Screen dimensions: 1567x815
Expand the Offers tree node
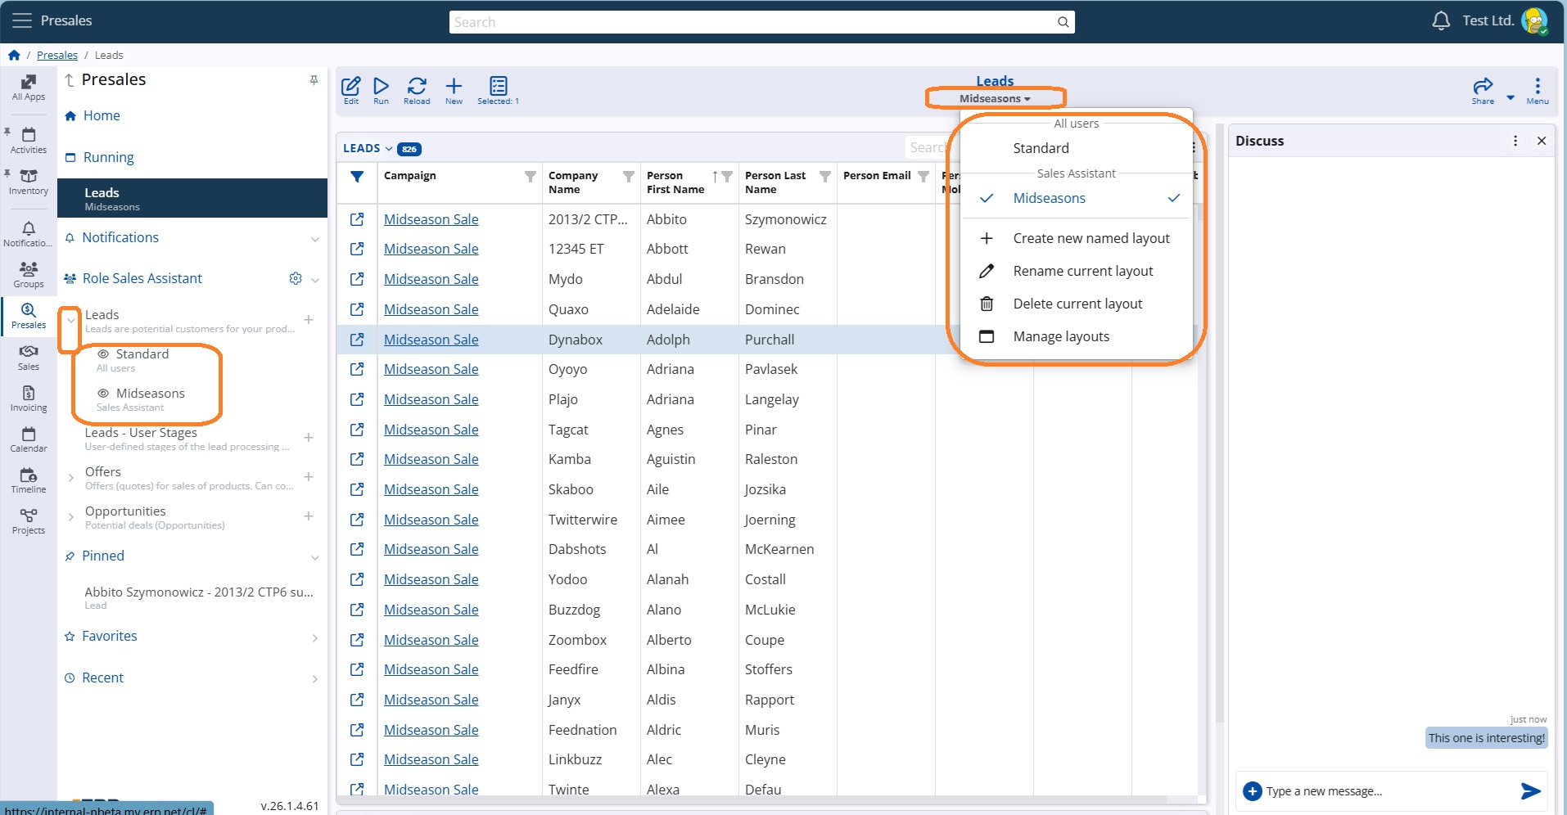(x=70, y=477)
